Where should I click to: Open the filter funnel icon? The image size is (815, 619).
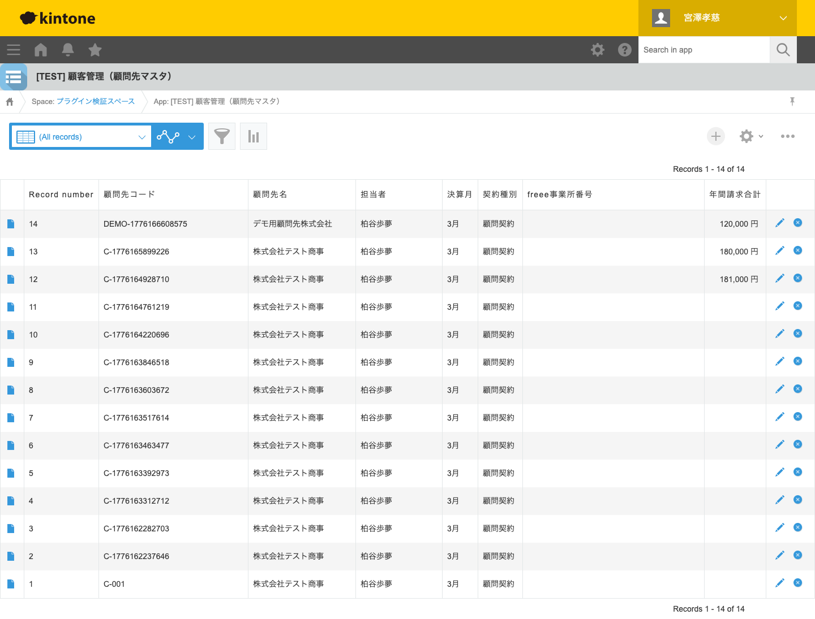pyautogui.click(x=222, y=136)
